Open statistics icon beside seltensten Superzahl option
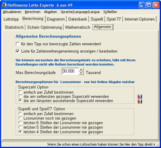161x148 pixels. pos(140,97)
